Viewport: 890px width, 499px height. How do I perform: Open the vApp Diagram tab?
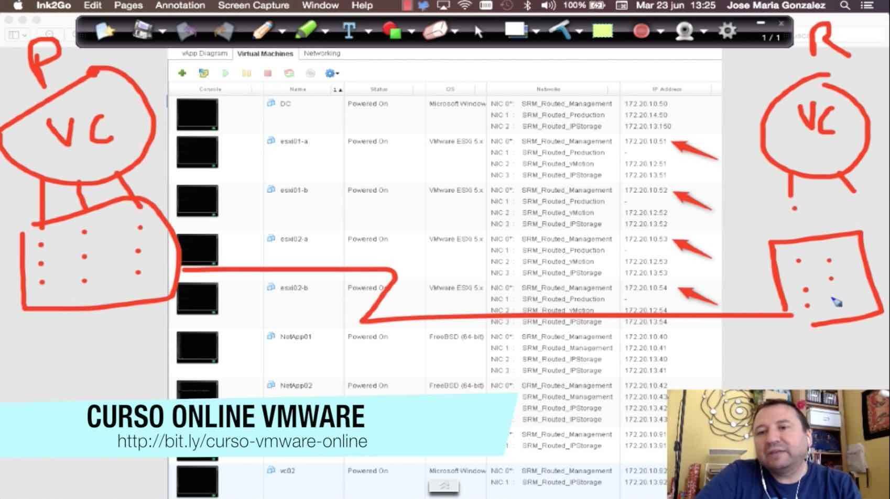(204, 53)
